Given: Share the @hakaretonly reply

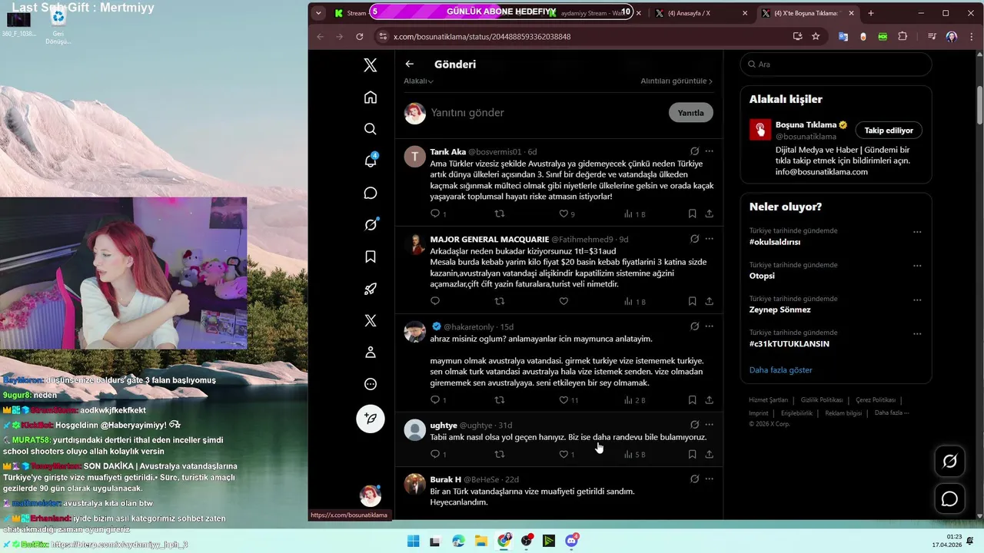Looking at the screenshot, I should 709,400.
